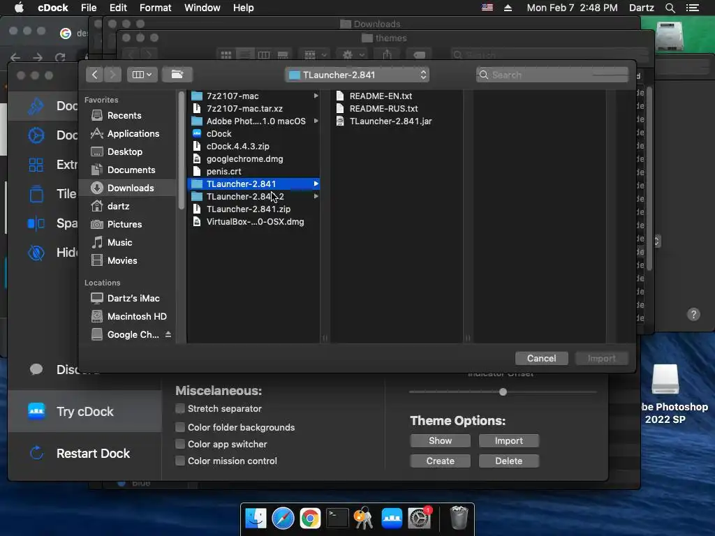Open the Window menu

[202, 8]
